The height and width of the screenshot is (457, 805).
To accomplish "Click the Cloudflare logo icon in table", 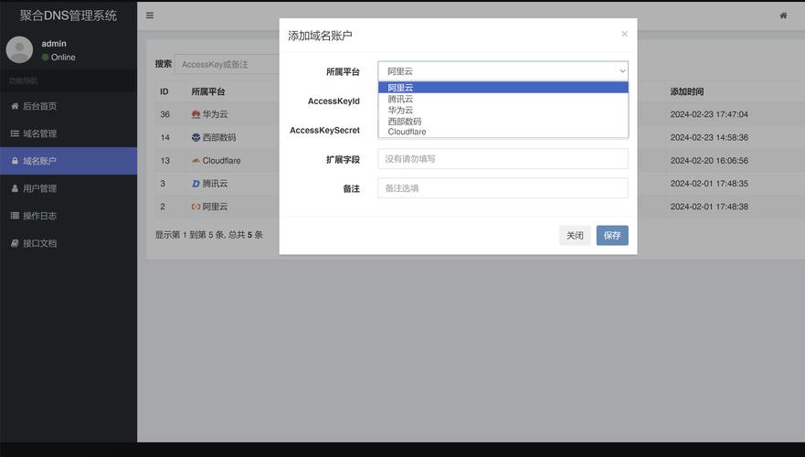I will (x=196, y=160).
